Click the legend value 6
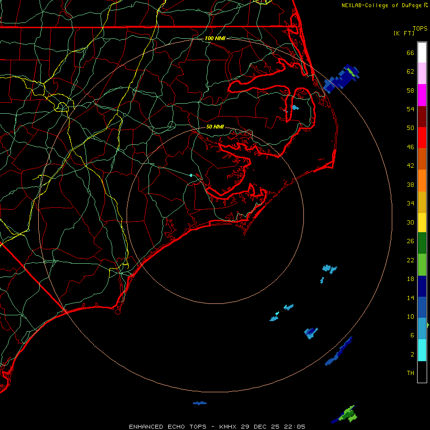Viewport: 430px width, 430px height. [412, 335]
